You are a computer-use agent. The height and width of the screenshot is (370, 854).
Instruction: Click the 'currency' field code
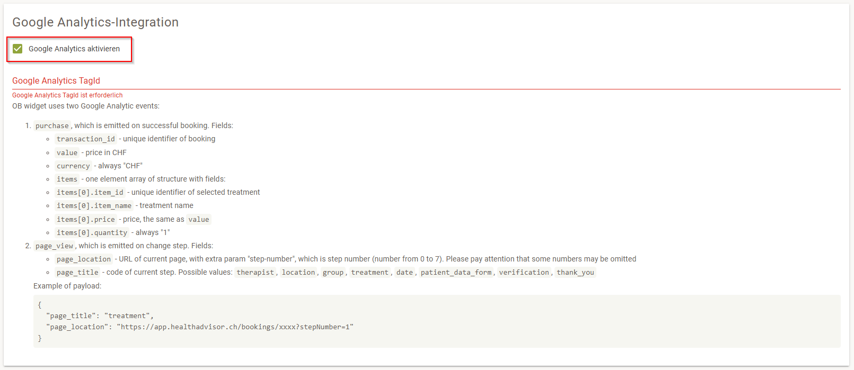[73, 166]
